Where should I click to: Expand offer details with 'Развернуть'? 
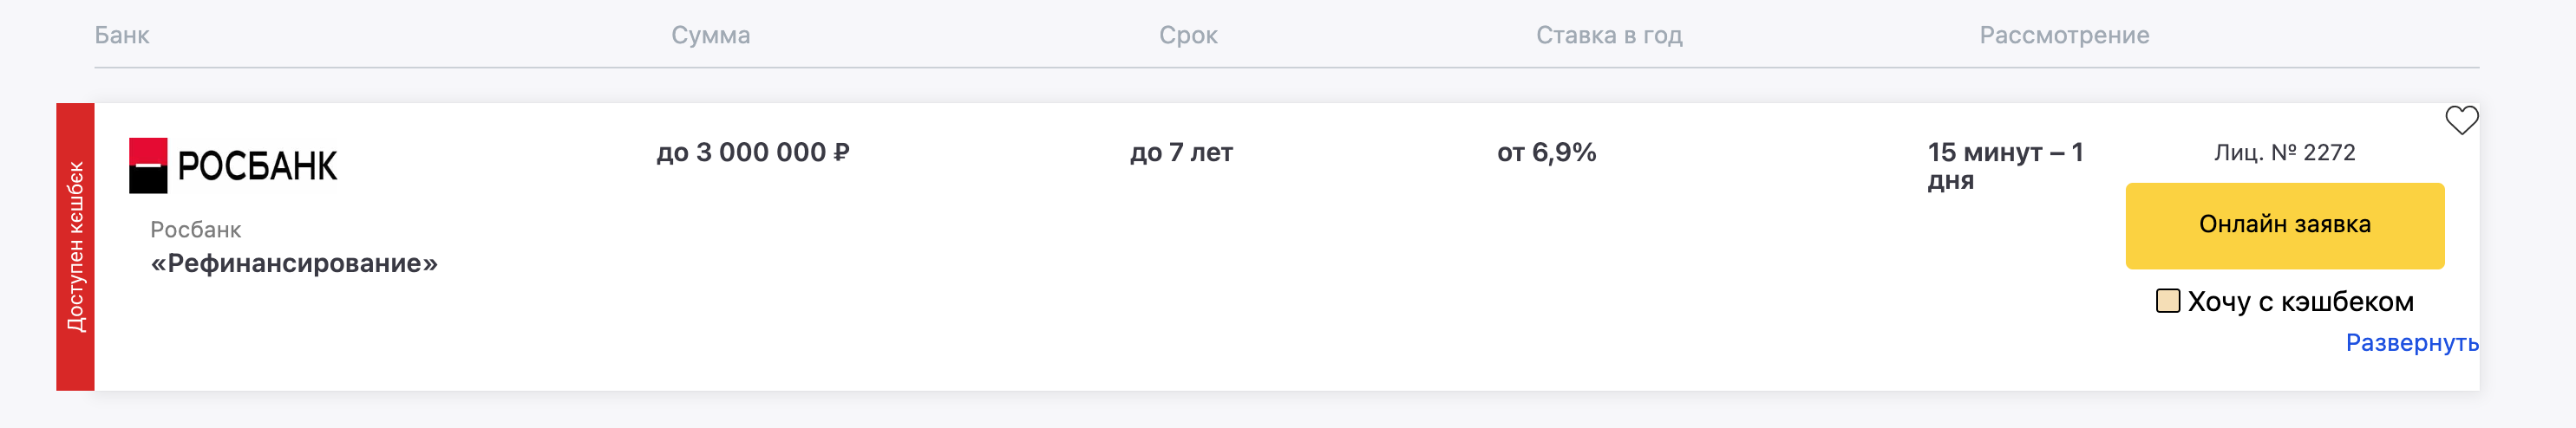pyautogui.click(x=2411, y=343)
